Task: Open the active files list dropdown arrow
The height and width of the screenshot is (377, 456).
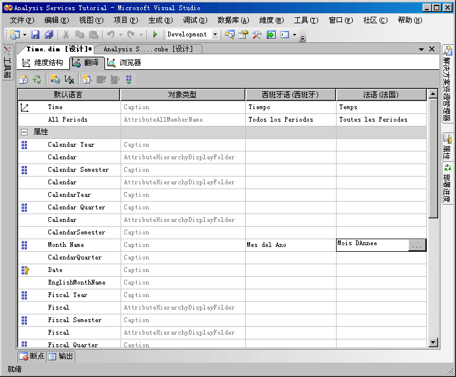Action: 421,49
